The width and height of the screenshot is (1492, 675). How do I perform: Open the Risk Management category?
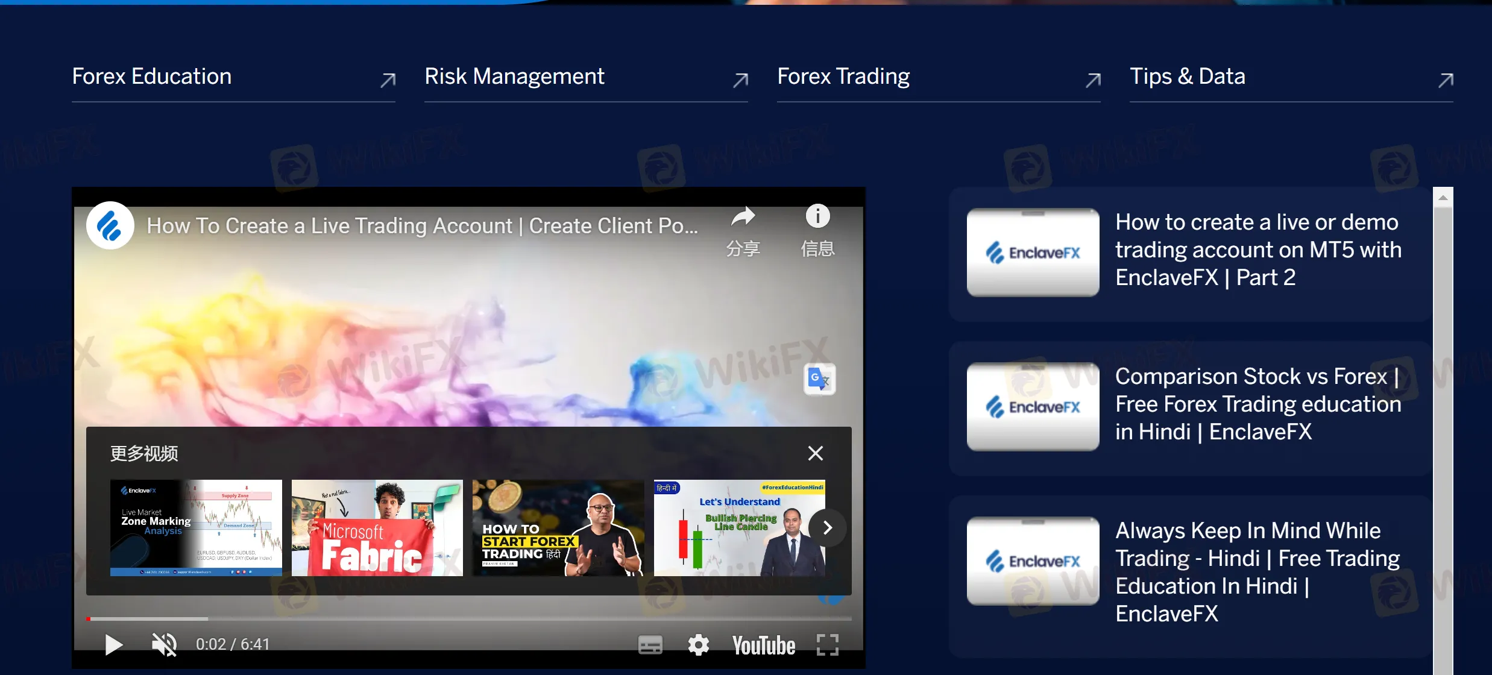click(x=514, y=77)
